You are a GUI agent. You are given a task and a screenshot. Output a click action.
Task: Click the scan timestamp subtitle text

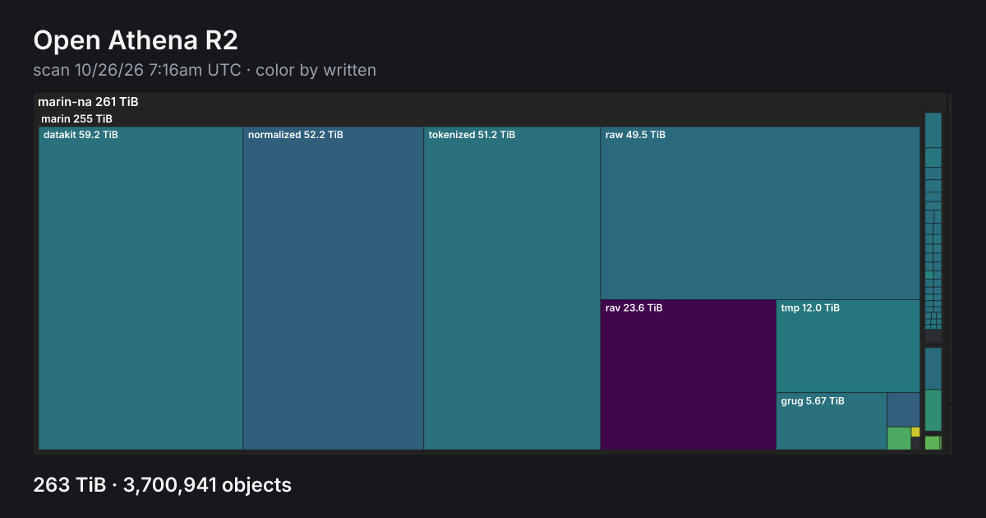point(205,70)
